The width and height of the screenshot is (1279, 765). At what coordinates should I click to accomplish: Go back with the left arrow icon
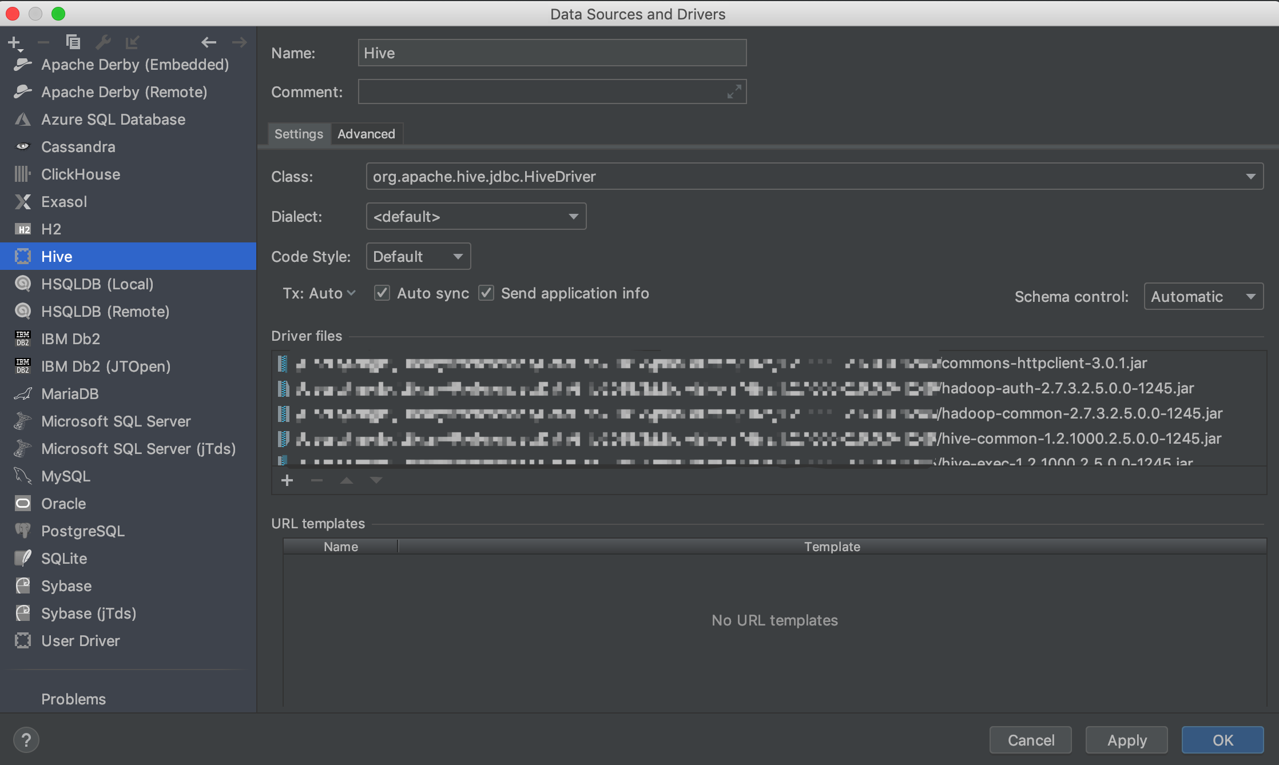tap(209, 42)
